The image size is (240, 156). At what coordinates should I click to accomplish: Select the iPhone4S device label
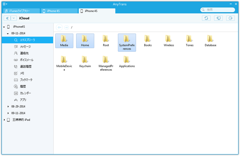click(x=19, y=27)
